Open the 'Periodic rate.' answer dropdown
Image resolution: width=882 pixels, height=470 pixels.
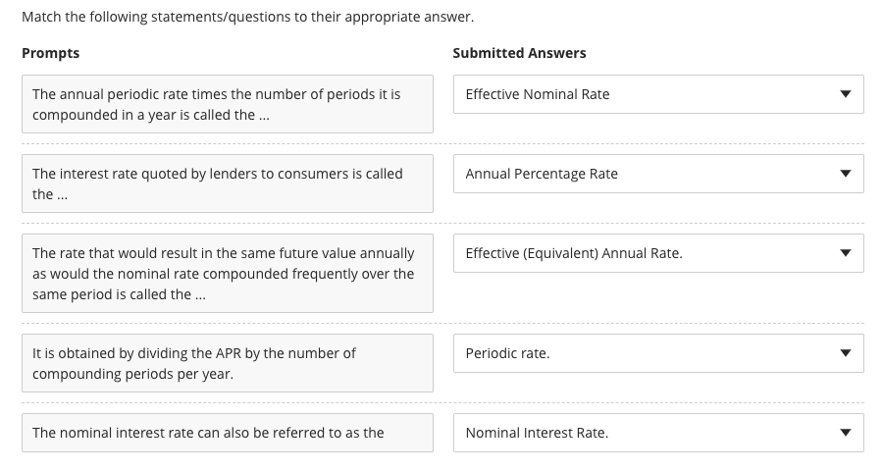tap(657, 353)
